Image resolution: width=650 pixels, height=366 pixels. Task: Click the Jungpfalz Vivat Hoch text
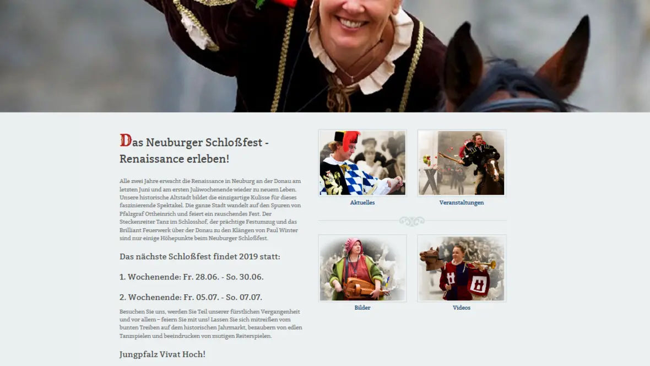click(x=162, y=354)
